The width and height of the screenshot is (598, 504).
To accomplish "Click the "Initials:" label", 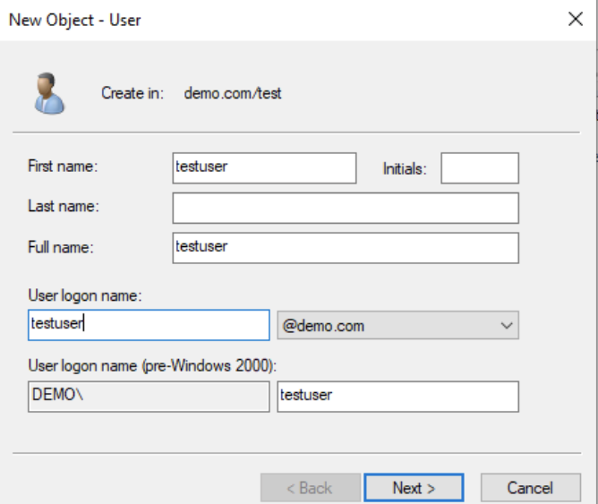I will pos(405,169).
